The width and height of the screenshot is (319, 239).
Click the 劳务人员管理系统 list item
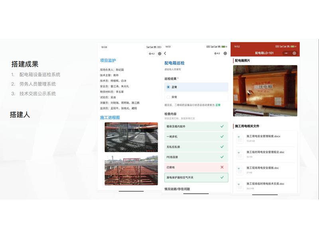37,84
